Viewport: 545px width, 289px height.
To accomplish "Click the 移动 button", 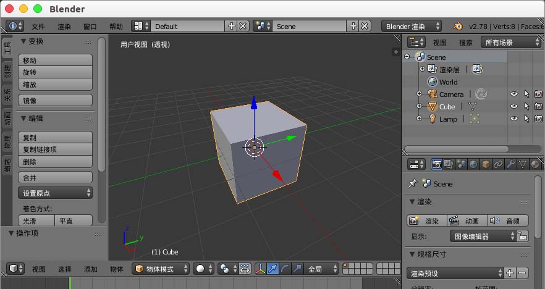I will (x=55, y=60).
